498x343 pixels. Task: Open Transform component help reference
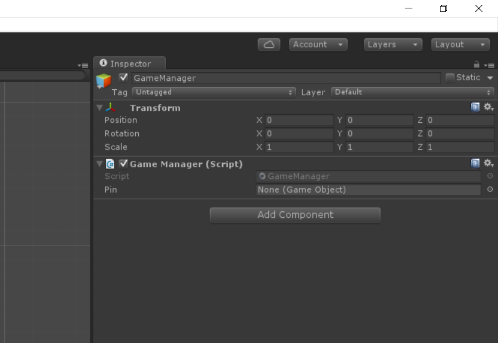tap(475, 107)
